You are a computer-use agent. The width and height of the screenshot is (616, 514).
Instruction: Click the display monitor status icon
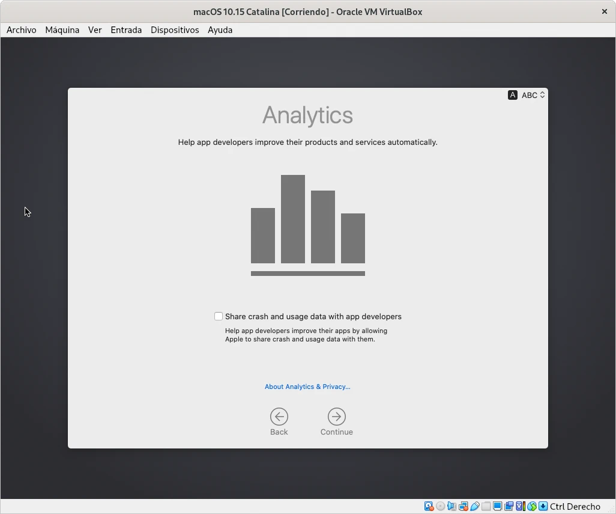coord(497,506)
